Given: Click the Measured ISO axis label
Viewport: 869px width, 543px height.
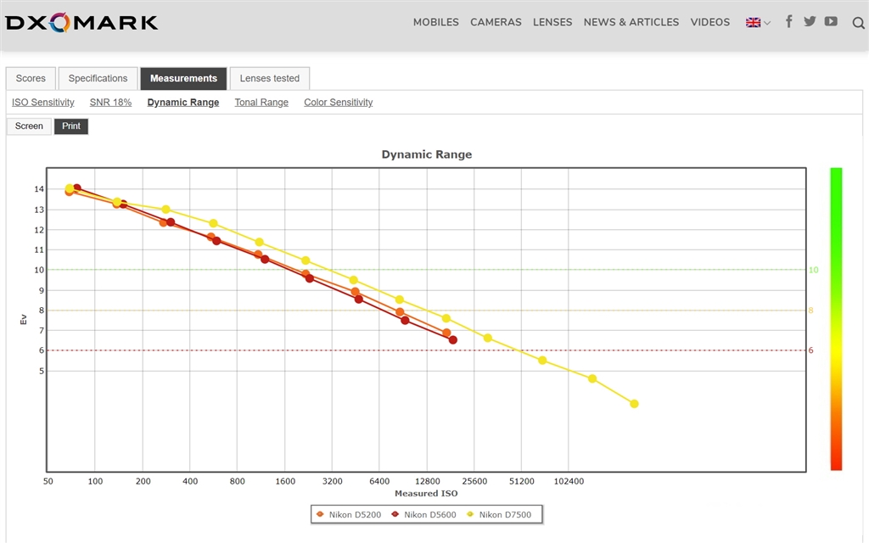Looking at the screenshot, I should (x=426, y=493).
